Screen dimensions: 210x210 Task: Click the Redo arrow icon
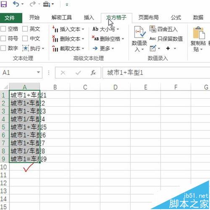click(x=33, y=4)
